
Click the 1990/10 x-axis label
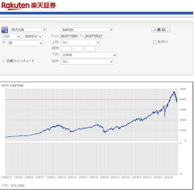click(x=6, y=177)
